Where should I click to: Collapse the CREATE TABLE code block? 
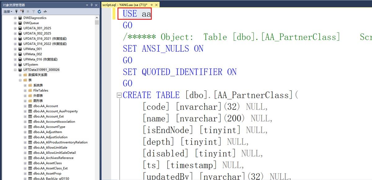point(119,95)
